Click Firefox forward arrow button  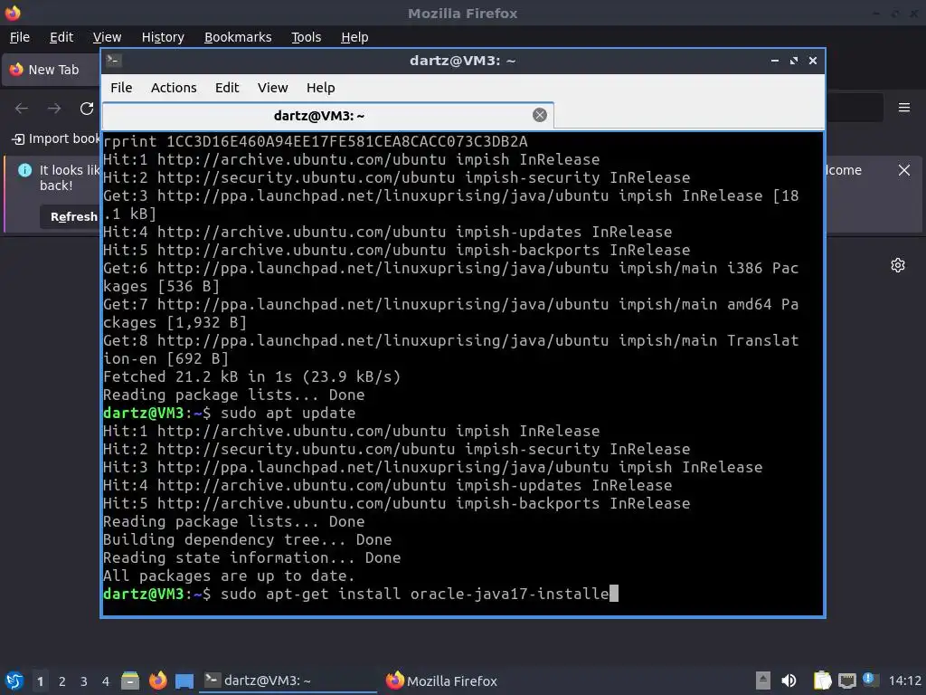click(x=54, y=109)
